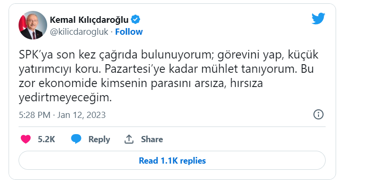Click the 5.2K likes count

[x=46, y=139]
